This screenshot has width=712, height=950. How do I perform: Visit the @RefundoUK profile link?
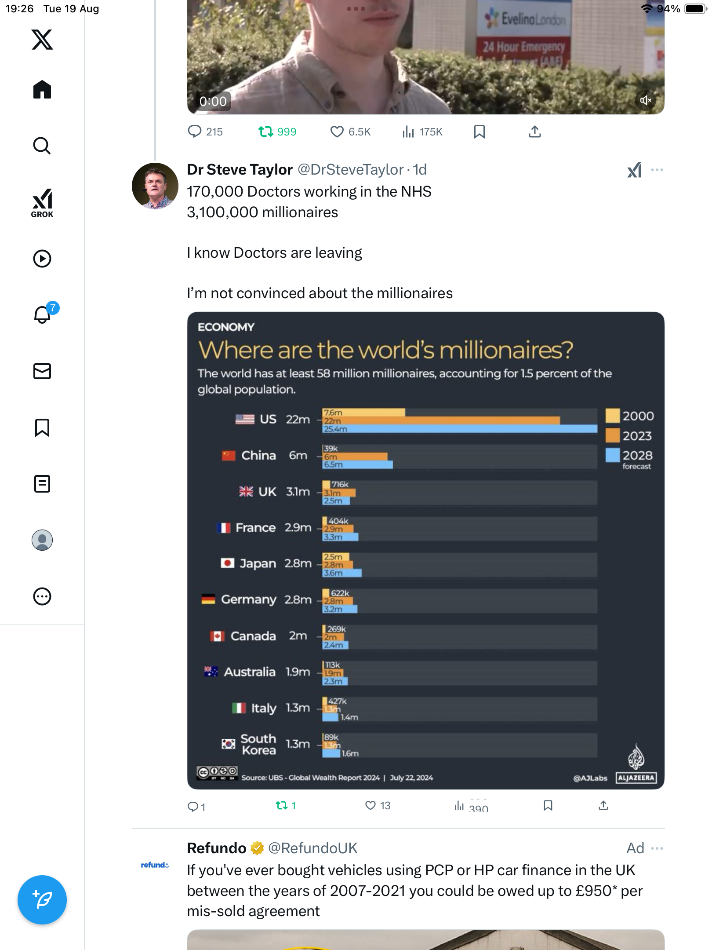[312, 848]
